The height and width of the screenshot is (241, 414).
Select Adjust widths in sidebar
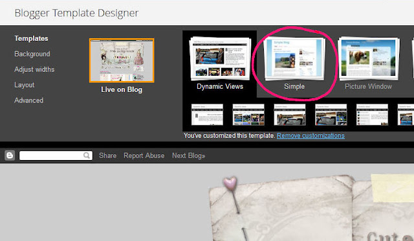[x=34, y=69]
